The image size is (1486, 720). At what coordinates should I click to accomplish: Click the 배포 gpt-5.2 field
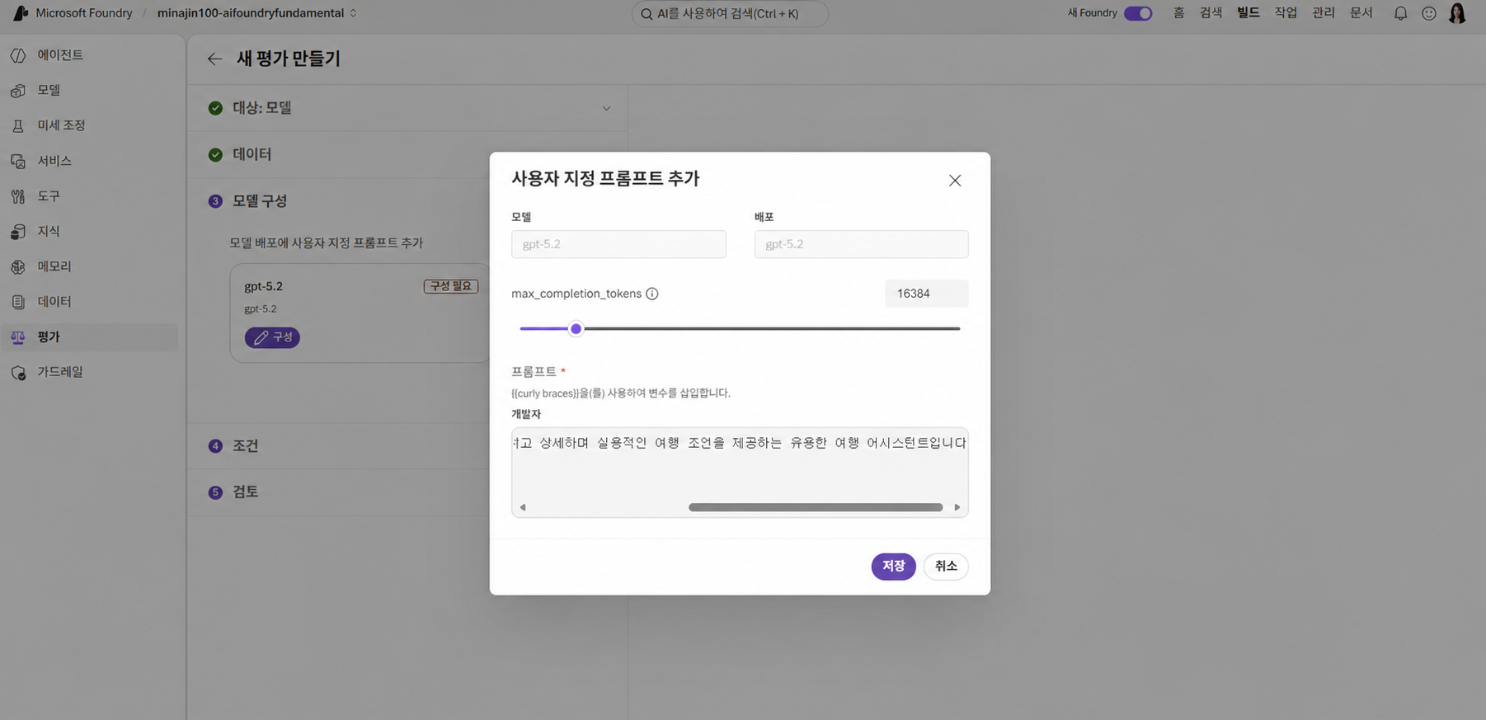pyautogui.click(x=861, y=244)
